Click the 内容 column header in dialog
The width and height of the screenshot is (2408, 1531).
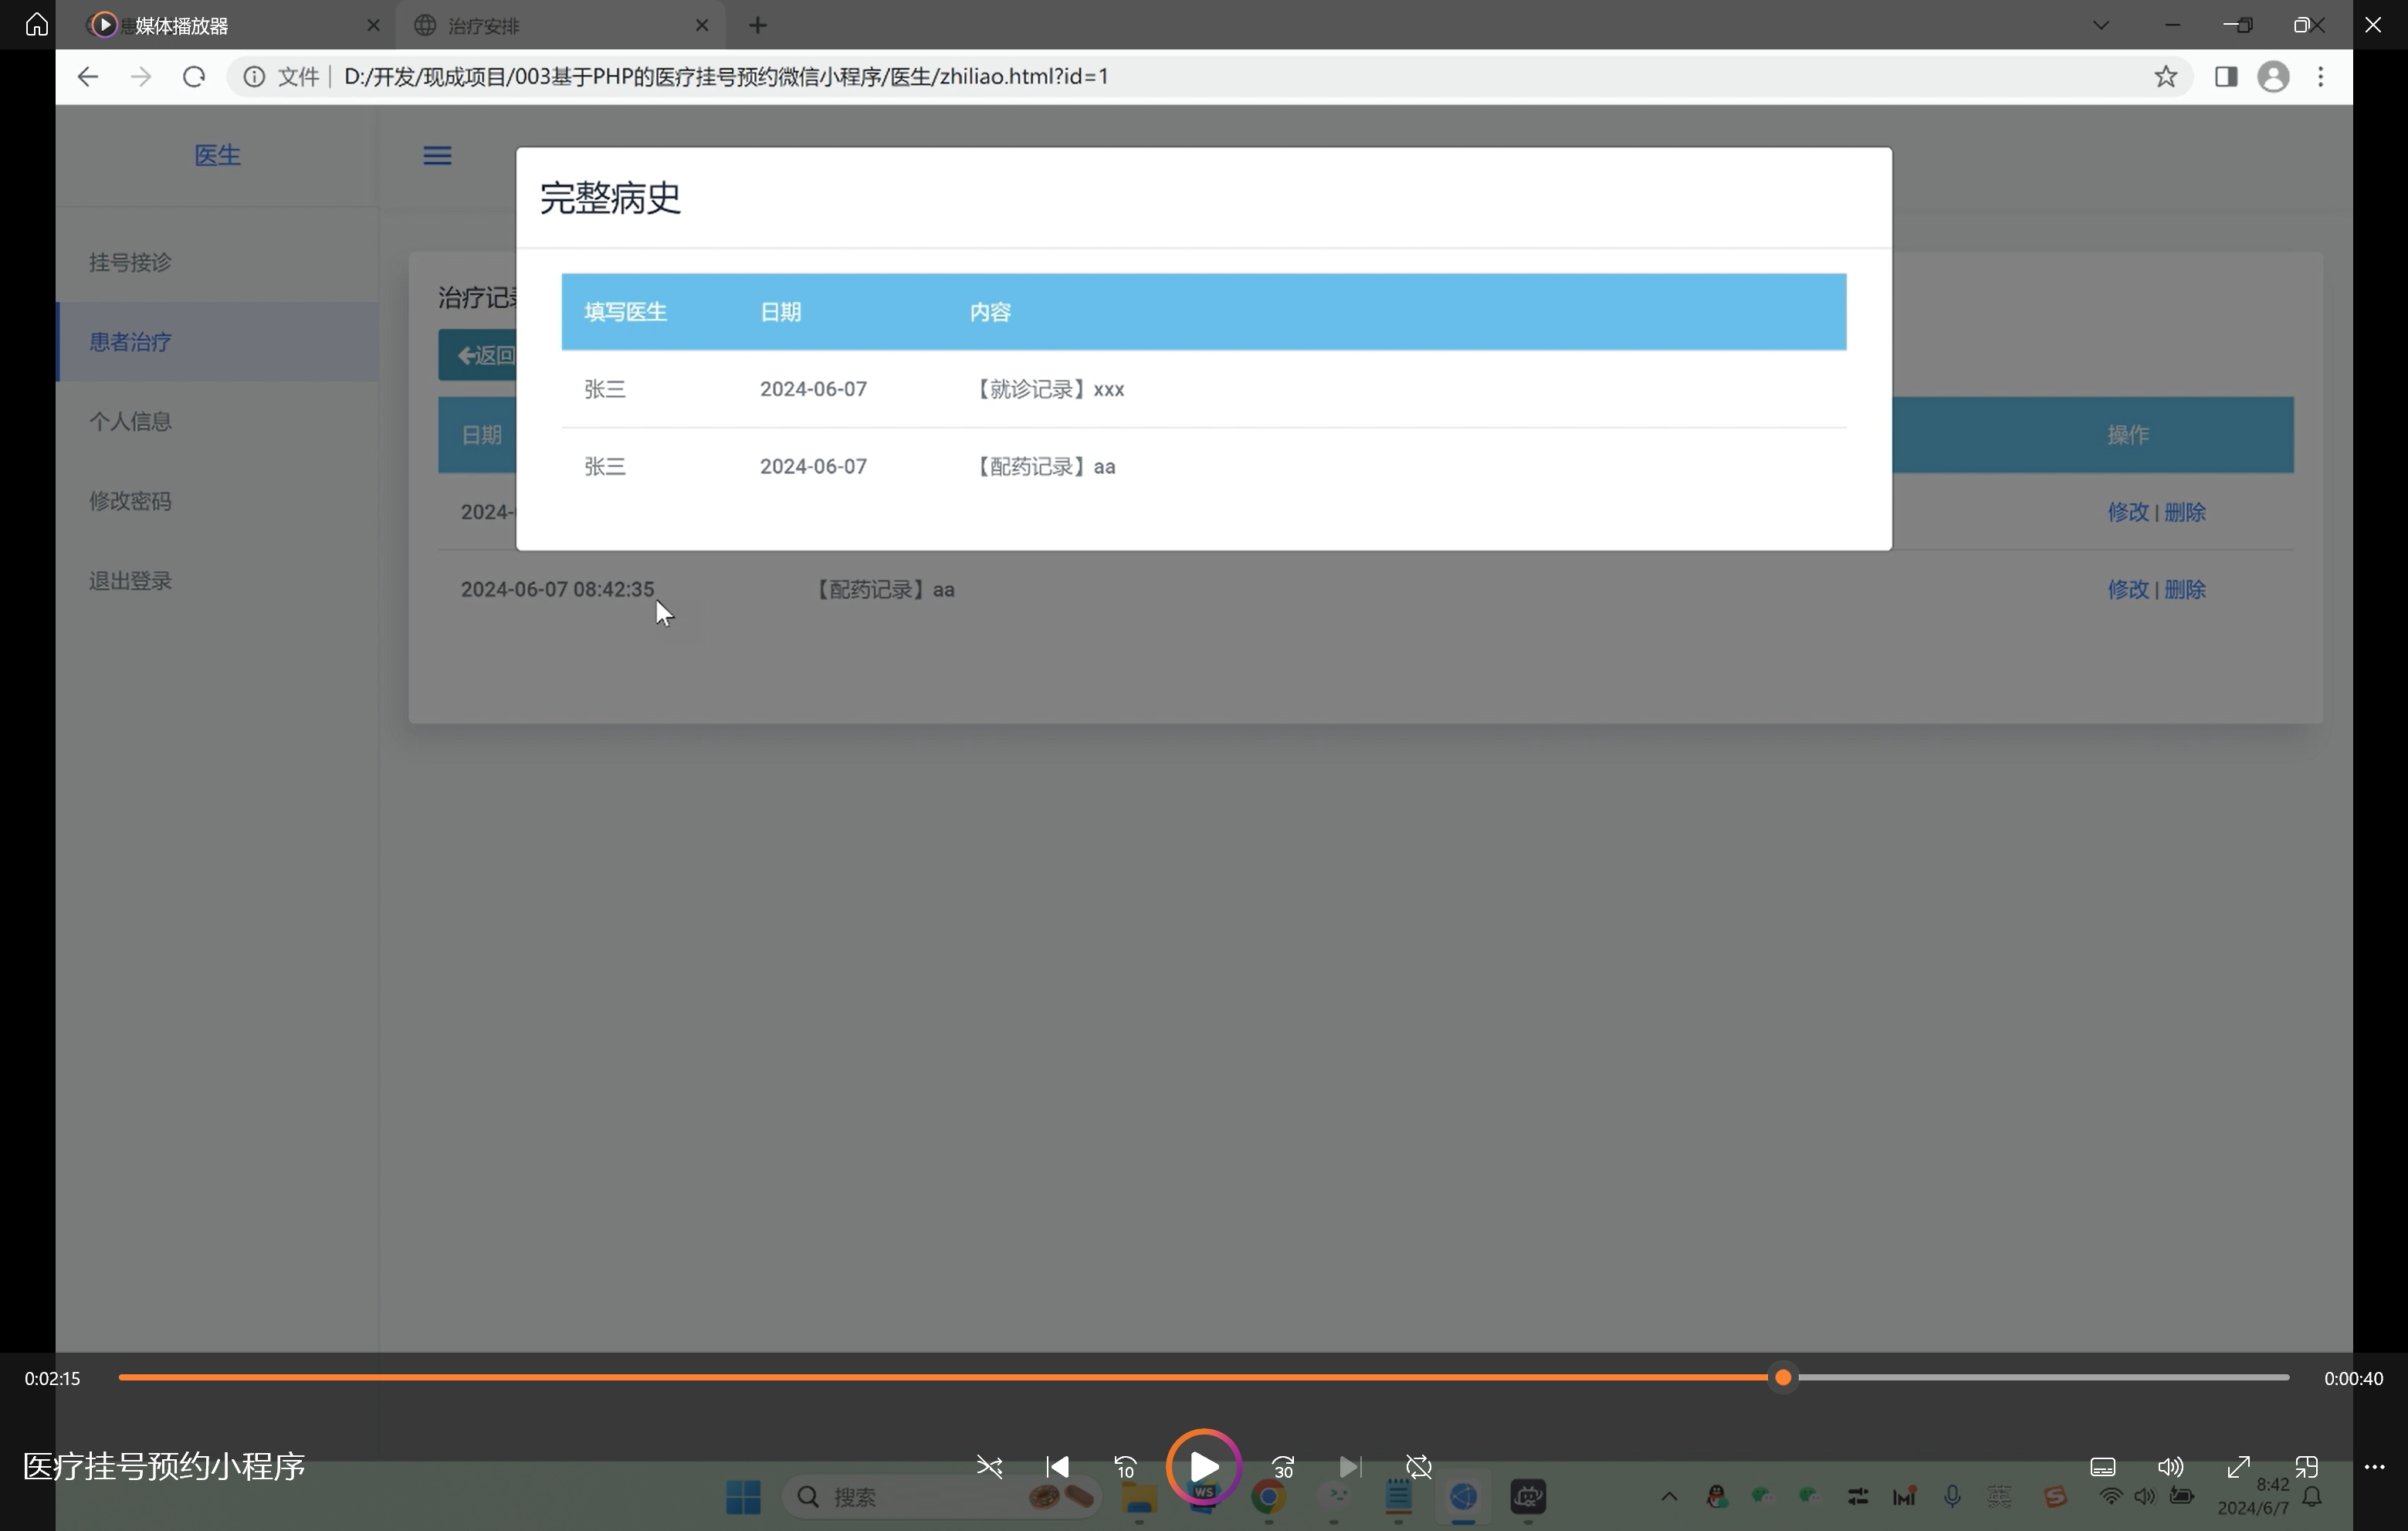coord(990,312)
